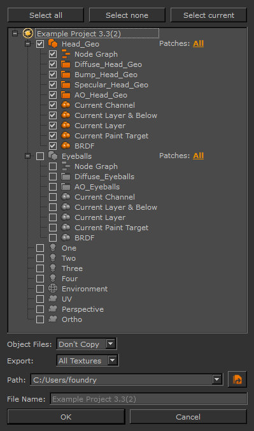Click the Patches All link for Eyeballs
Image resolution: width=254 pixels, height=431 pixels.
coord(198,156)
